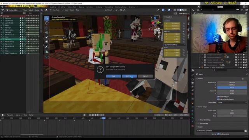Expand the Head channel in dope sheet
This screenshot has height=140, width=249.
click(x=1, y=37)
